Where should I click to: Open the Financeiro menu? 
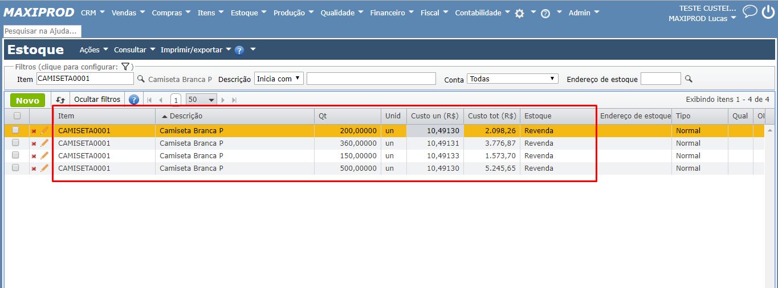tap(392, 13)
